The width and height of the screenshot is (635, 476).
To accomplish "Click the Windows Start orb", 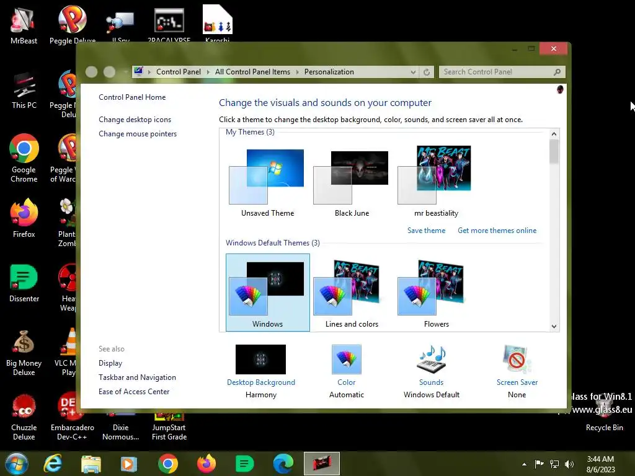I will pyautogui.click(x=17, y=464).
